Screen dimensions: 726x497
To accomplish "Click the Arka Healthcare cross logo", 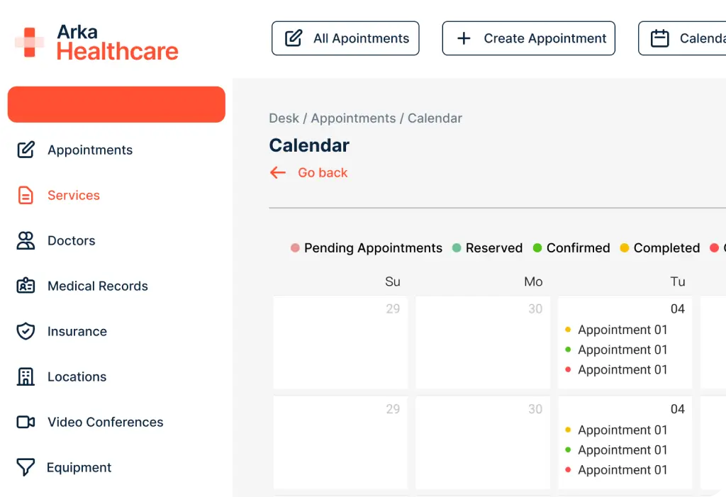I will point(30,42).
